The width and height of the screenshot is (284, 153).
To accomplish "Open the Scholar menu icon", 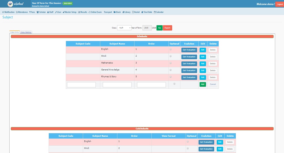I will (x=38, y=12).
